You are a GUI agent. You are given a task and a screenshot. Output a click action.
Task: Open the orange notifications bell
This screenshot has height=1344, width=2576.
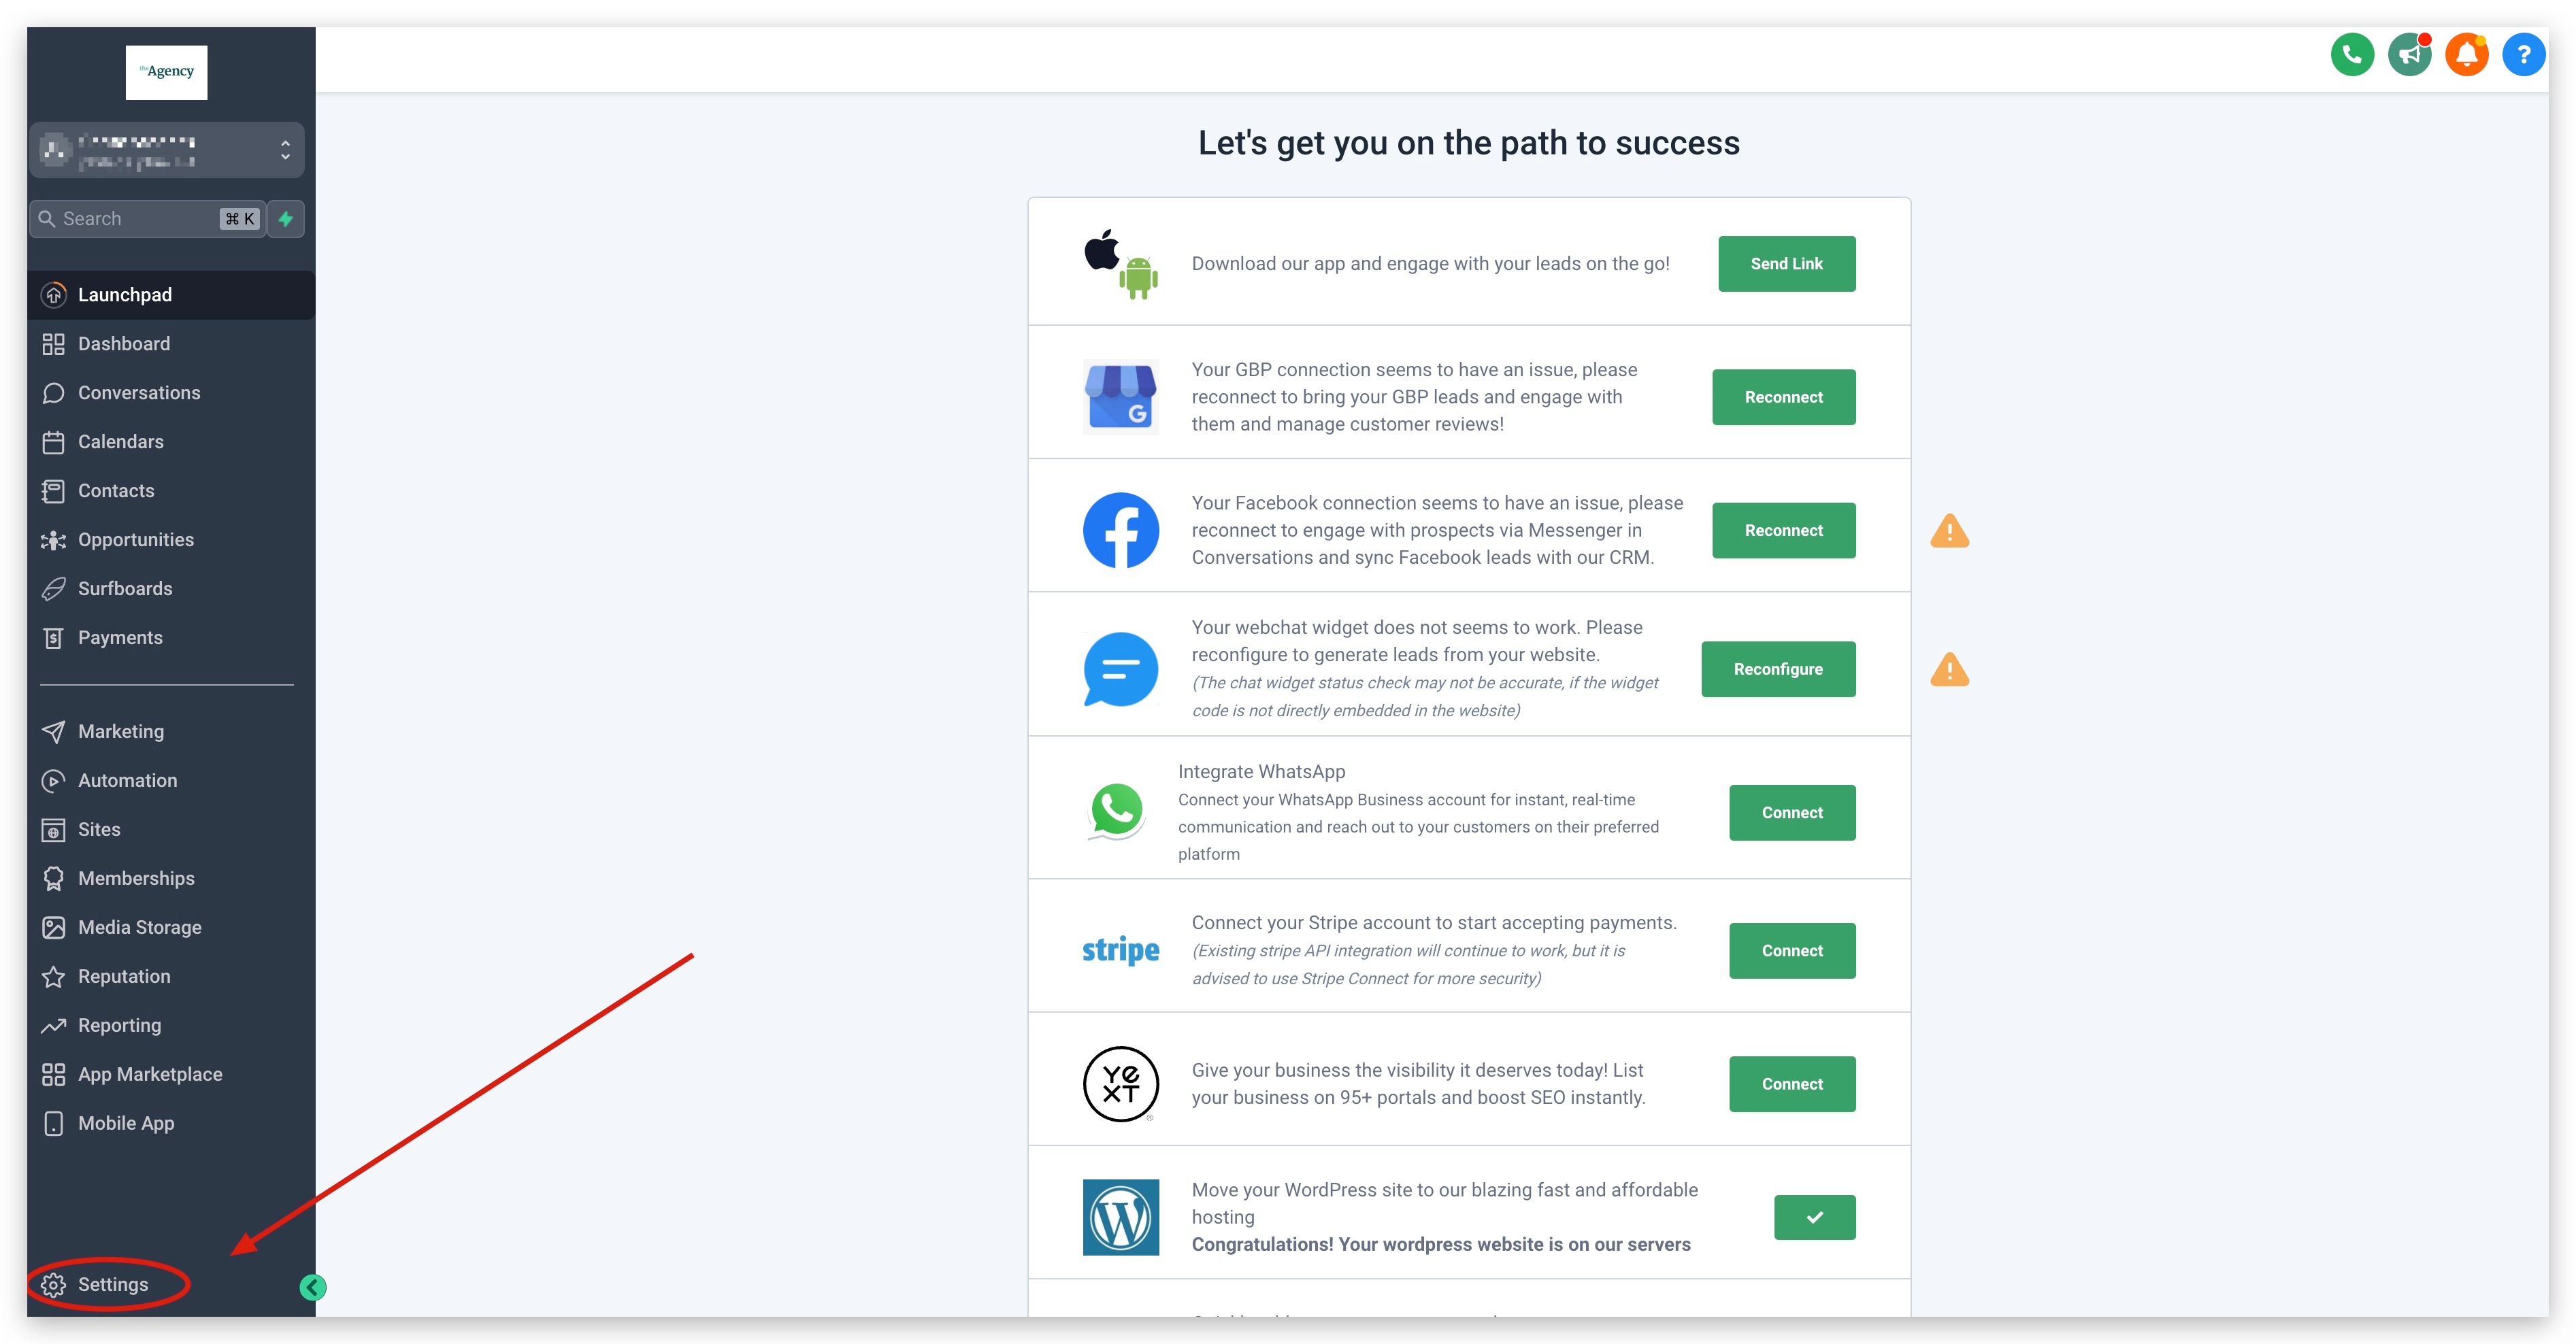point(2467,55)
